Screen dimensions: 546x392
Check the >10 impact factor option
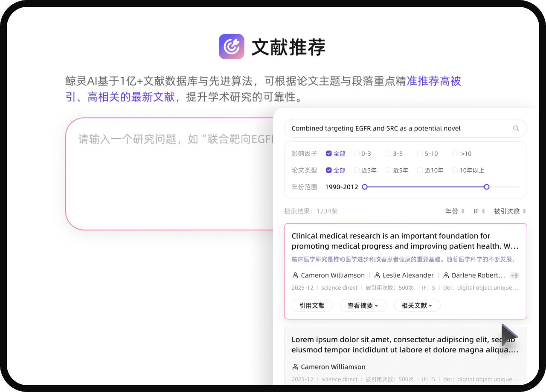(455, 153)
